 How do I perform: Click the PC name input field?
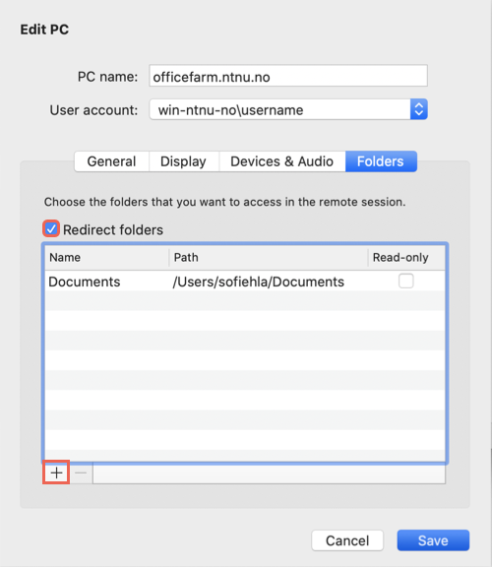[x=288, y=76]
